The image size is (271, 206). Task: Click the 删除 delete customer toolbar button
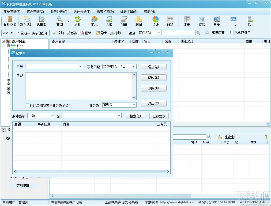coord(86,33)
